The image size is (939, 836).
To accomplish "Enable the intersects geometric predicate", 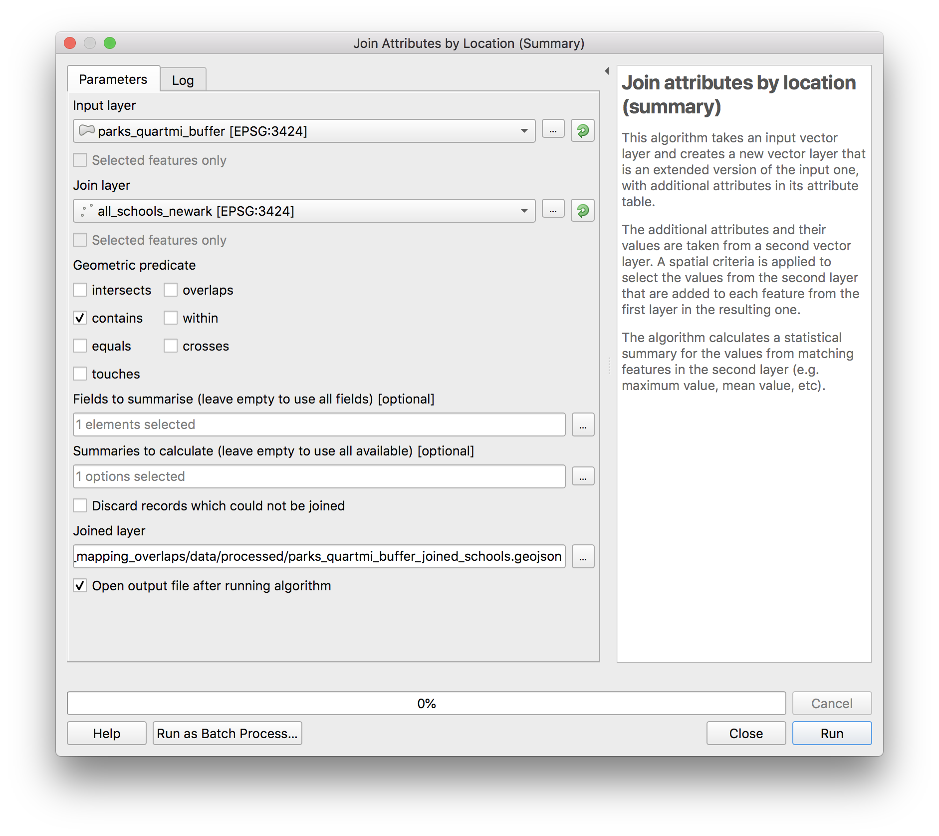I will pos(80,290).
